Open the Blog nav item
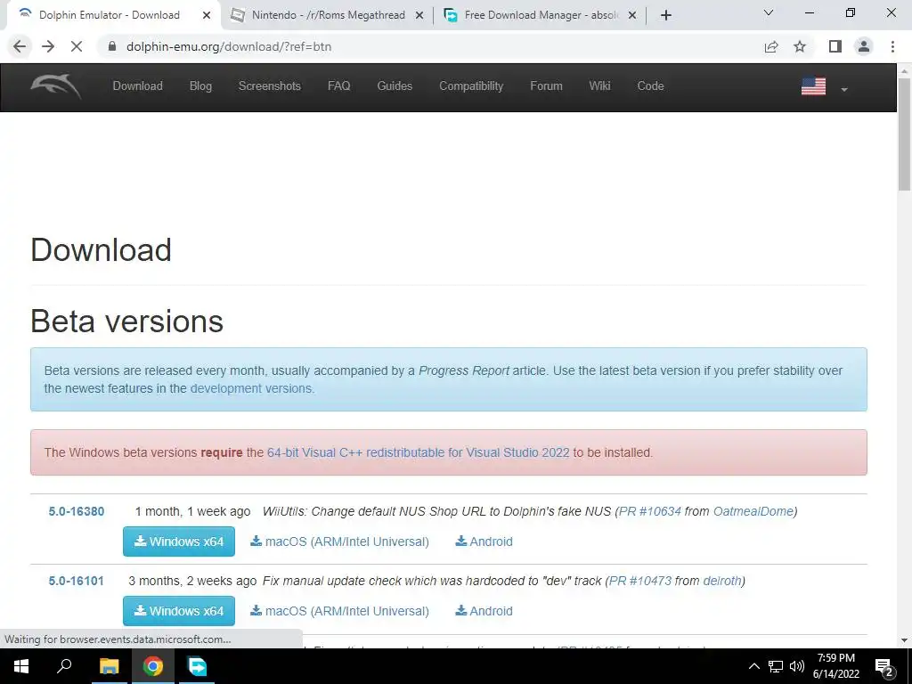 click(x=200, y=86)
